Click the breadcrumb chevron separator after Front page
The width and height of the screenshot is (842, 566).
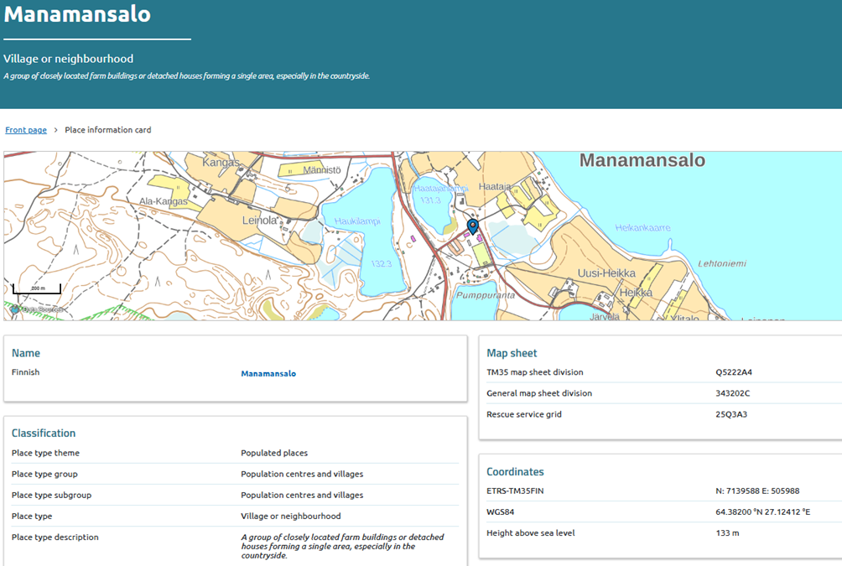56,130
